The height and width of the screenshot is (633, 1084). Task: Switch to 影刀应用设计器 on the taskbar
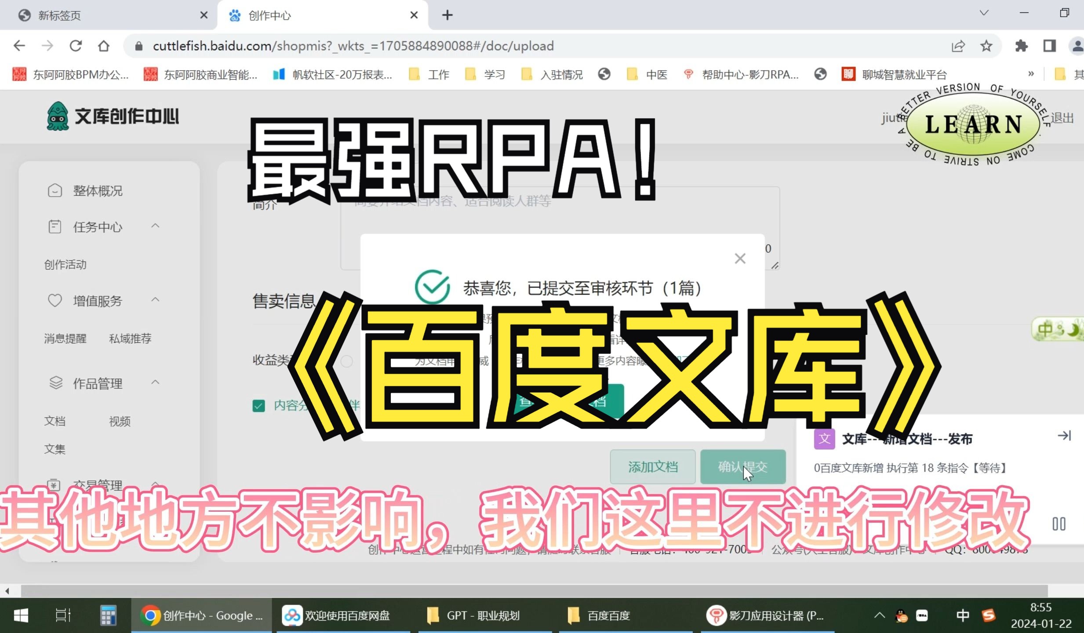(768, 615)
